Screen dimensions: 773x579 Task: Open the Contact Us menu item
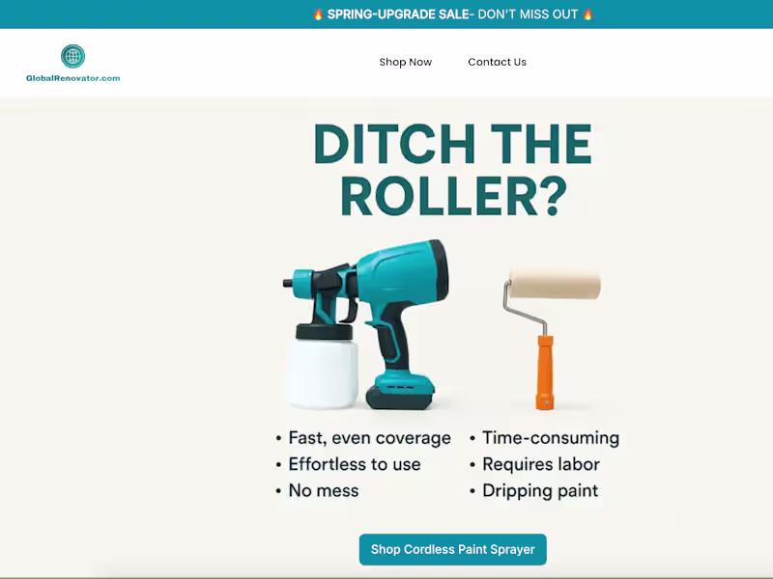tap(497, 62)
